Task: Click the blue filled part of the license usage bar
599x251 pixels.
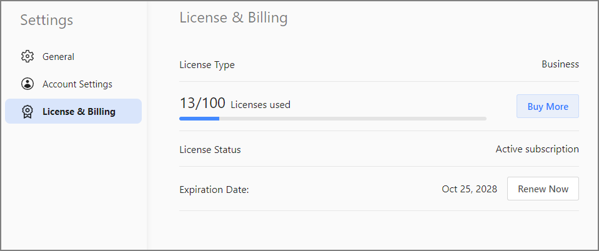Action: (x=199, y=118)
